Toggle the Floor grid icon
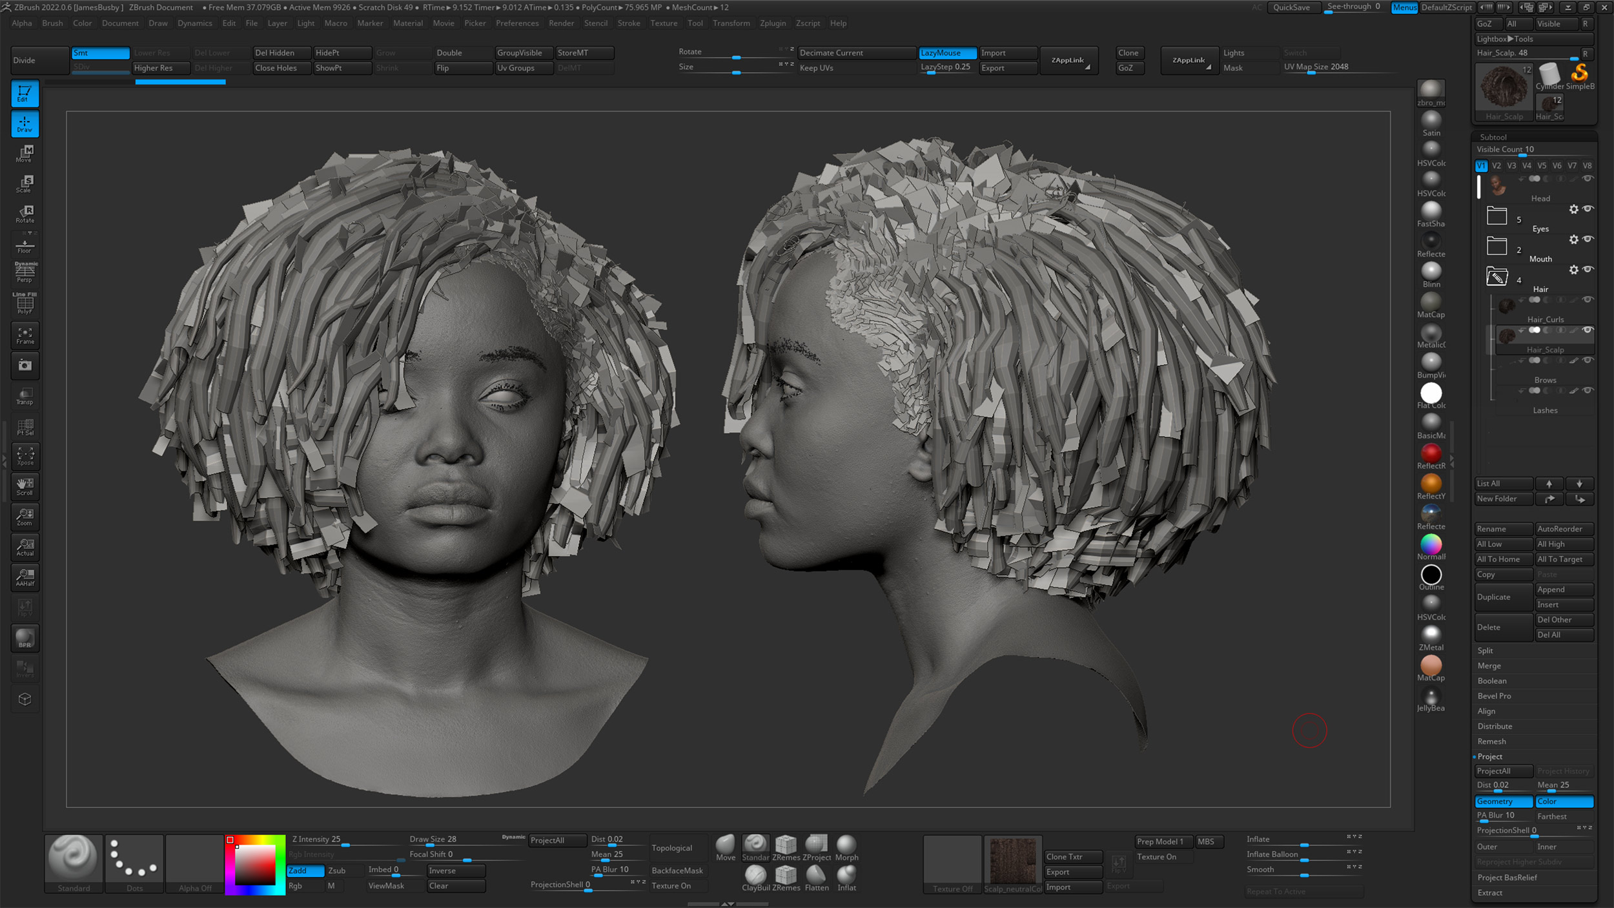Viewport: 1614px width, 908px height. click(x=25, y=243)
